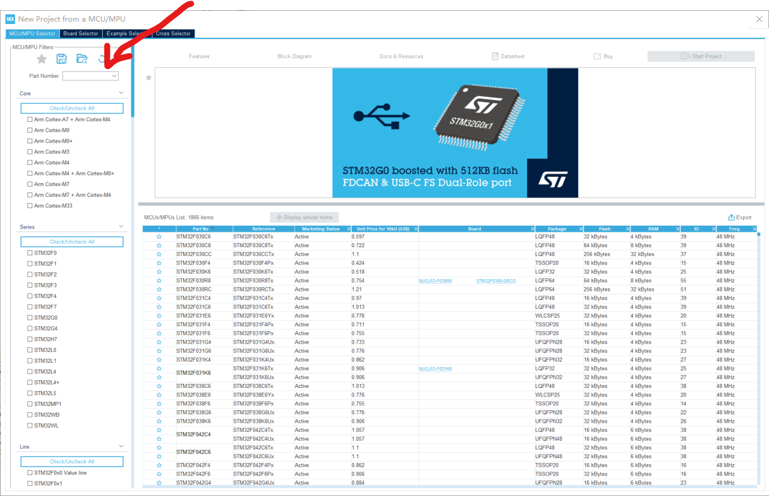Enable the STM32H7 series checkbox
Viewport: 769px width, 496px height.
point(30,339)
